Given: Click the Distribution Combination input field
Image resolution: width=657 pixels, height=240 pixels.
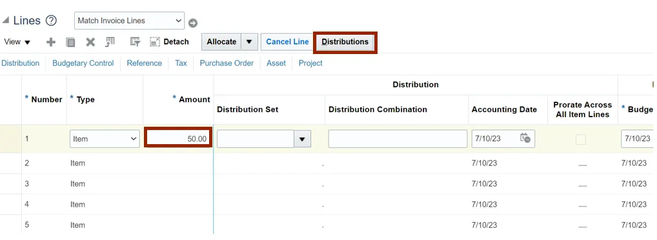Looking at the screenshot, I should [x=398, y=139].
